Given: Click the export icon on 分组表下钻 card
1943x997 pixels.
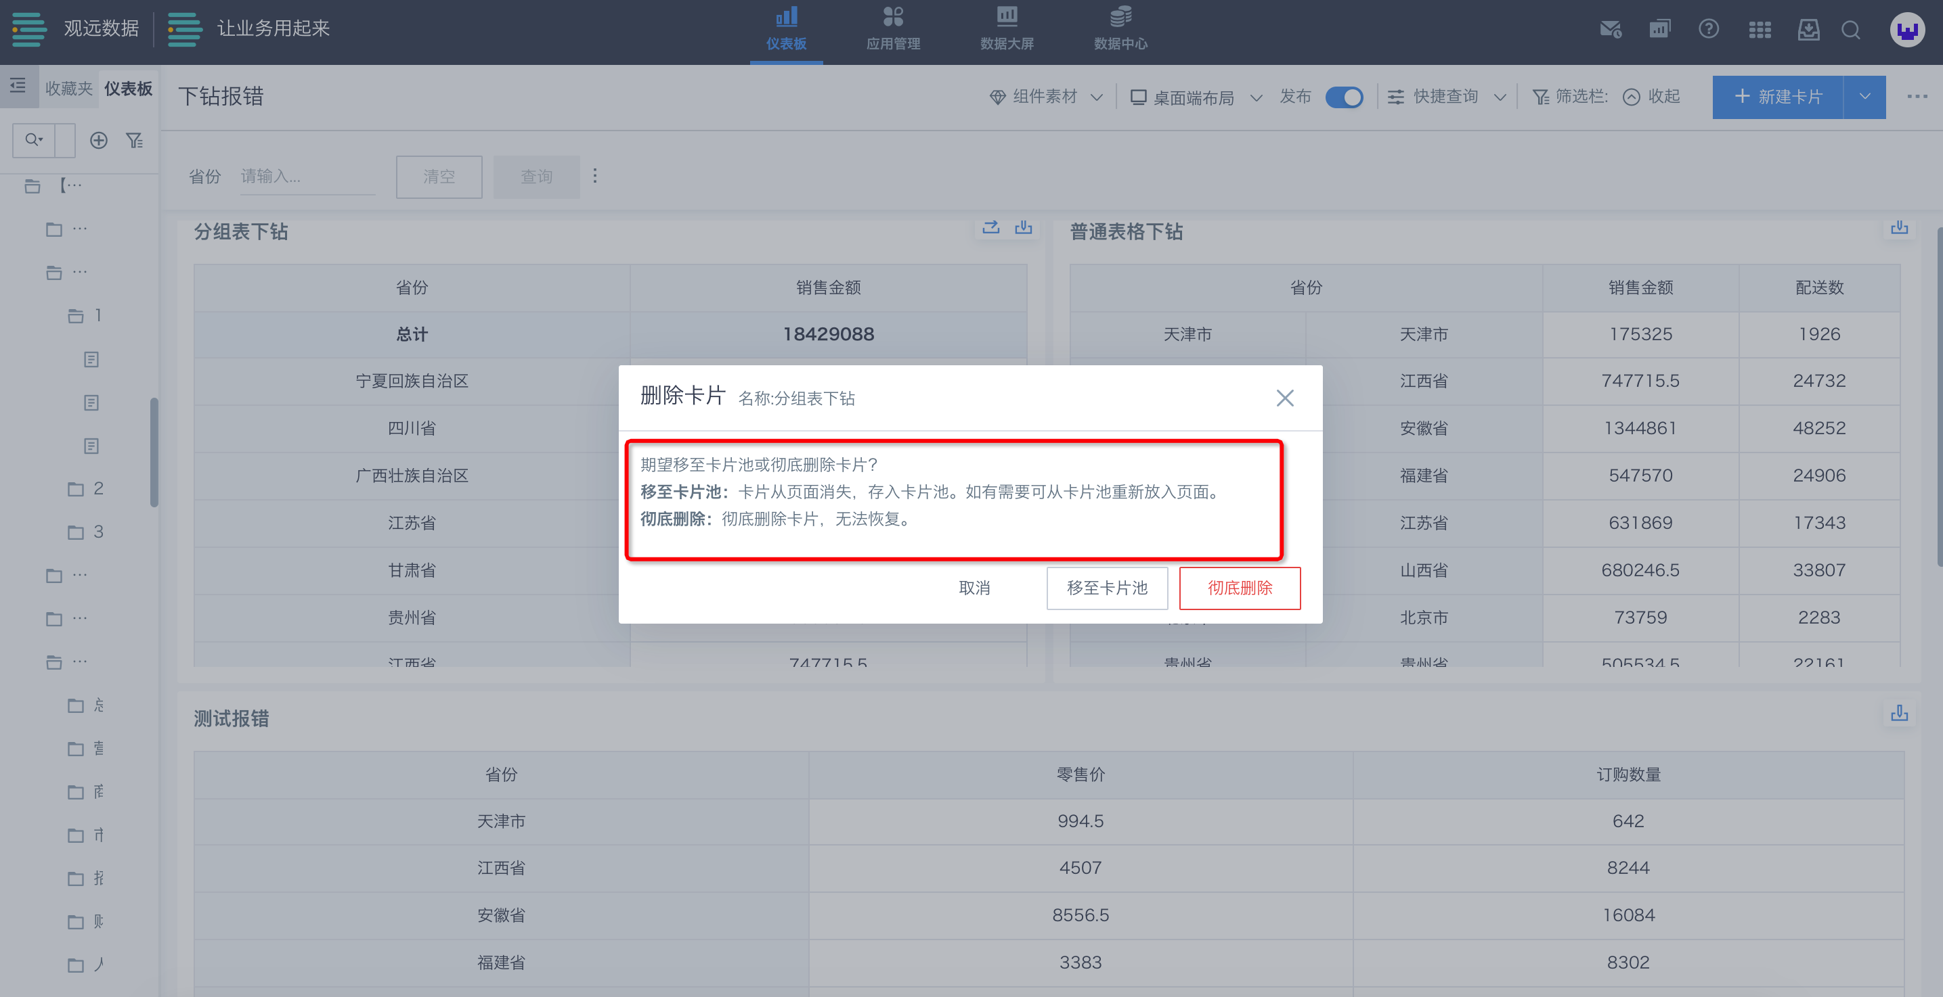Looking at the screenshot, I should pos(1024,227).
